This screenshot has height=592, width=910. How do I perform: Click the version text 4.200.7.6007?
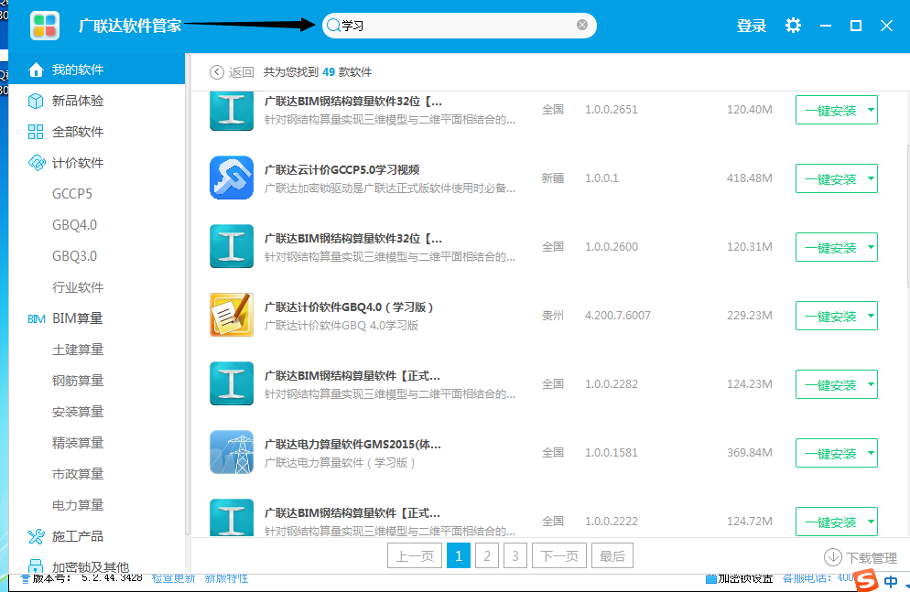[617, 316]
